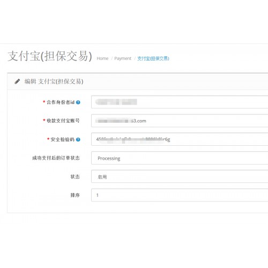This screenshot has height=268, width=268.
Task: Focus the 排序 input field
Action: pyautogui.click(x=180, y=195)
